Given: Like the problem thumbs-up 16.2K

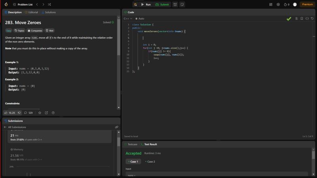Looking at the screenshot, I should point(10,113).
